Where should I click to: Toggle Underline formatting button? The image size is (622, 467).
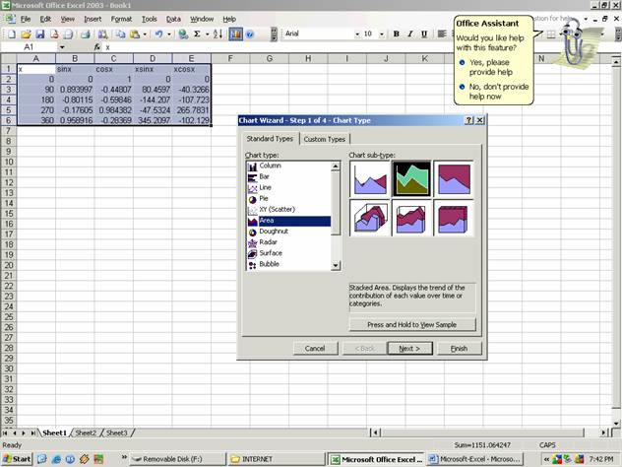tap(424, 34)
